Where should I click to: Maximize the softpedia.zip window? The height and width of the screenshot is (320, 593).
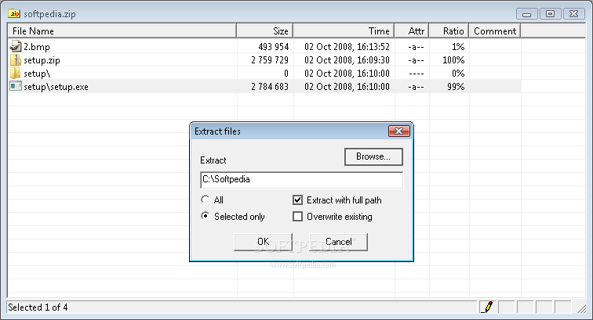click(x=551, y=14)
